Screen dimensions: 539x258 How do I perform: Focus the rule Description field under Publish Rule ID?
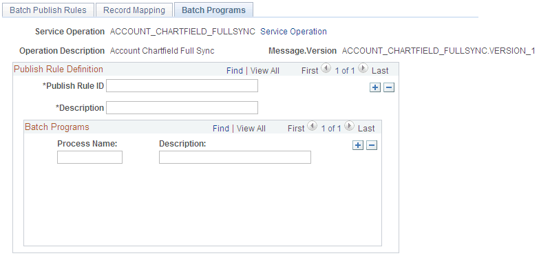point(182,108)
